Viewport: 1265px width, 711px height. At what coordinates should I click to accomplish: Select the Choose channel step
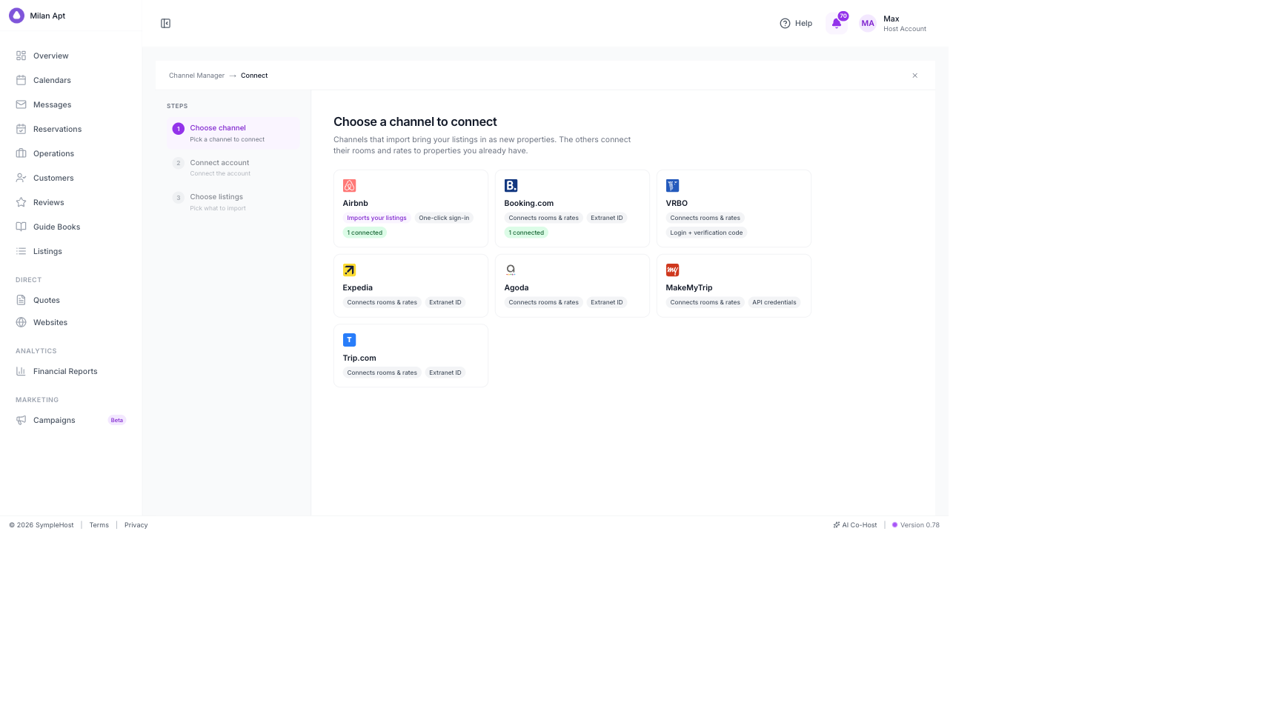[x=233, y=133]
